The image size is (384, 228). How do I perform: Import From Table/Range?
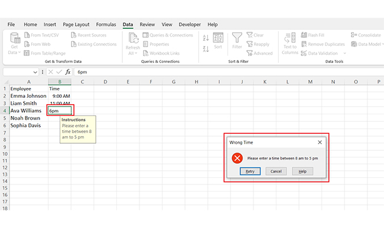(45, 53)
